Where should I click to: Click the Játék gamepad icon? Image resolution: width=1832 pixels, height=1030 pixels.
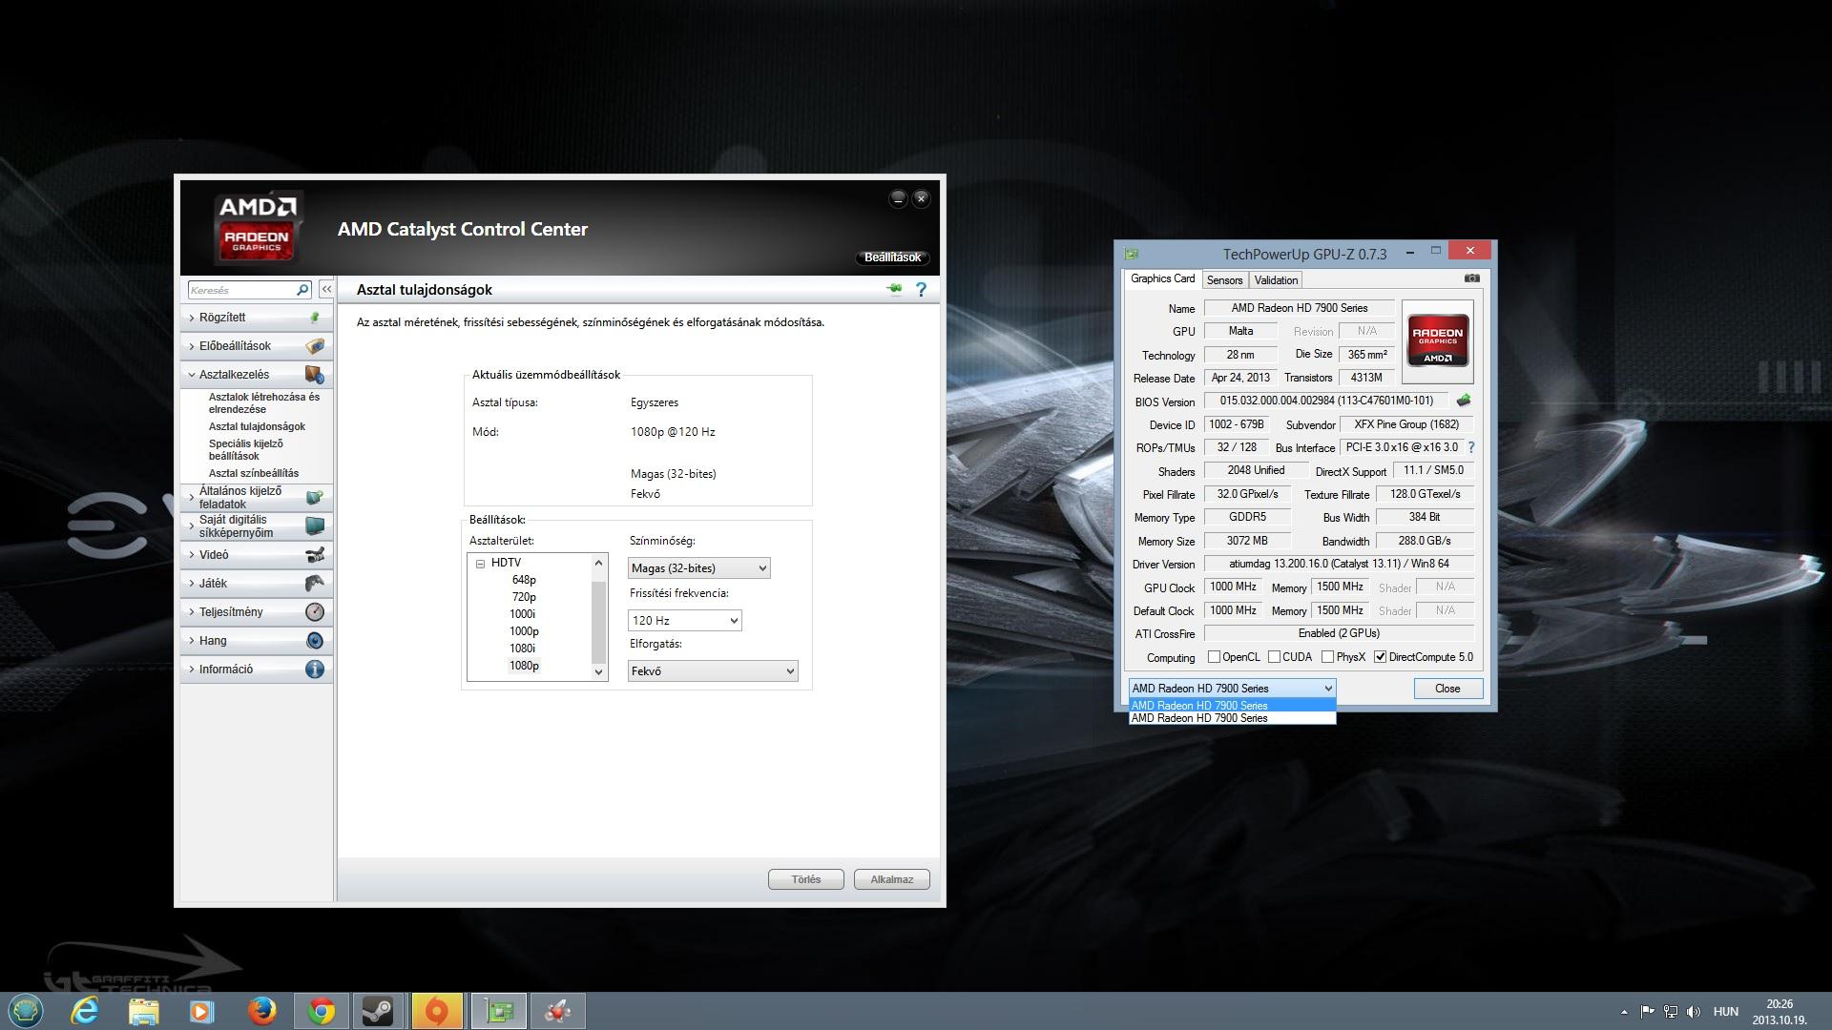coord(315,584)
